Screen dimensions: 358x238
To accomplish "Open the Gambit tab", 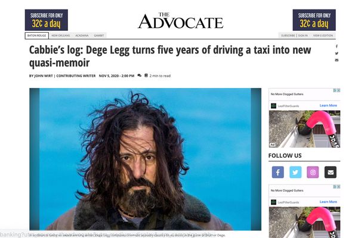I will click(x=99, y=36).
